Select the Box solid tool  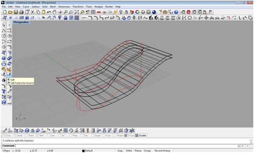coord(4,58)
